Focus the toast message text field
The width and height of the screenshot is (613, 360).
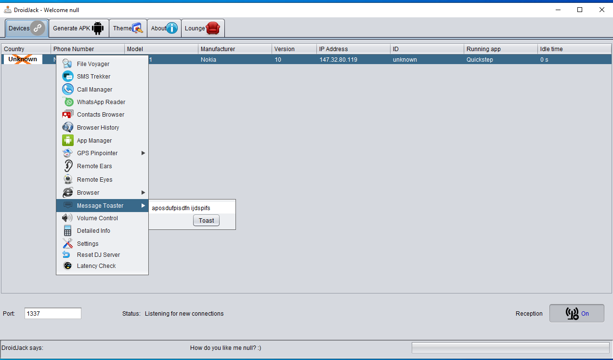(x=192, y=208)
